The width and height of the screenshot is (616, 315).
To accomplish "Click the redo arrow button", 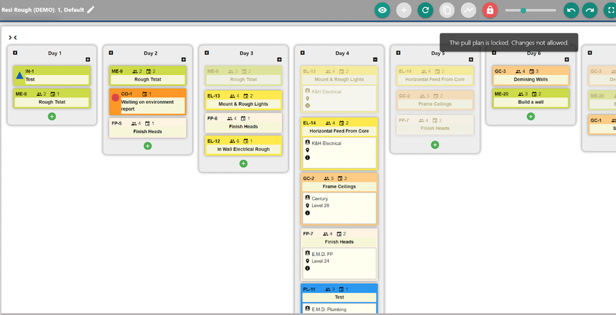I will 589,10.
